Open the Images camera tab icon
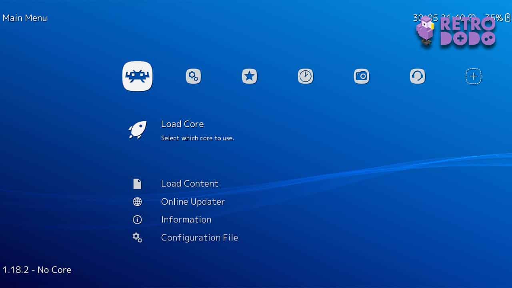This screenshot has width=512, height=288. (361, 76)
